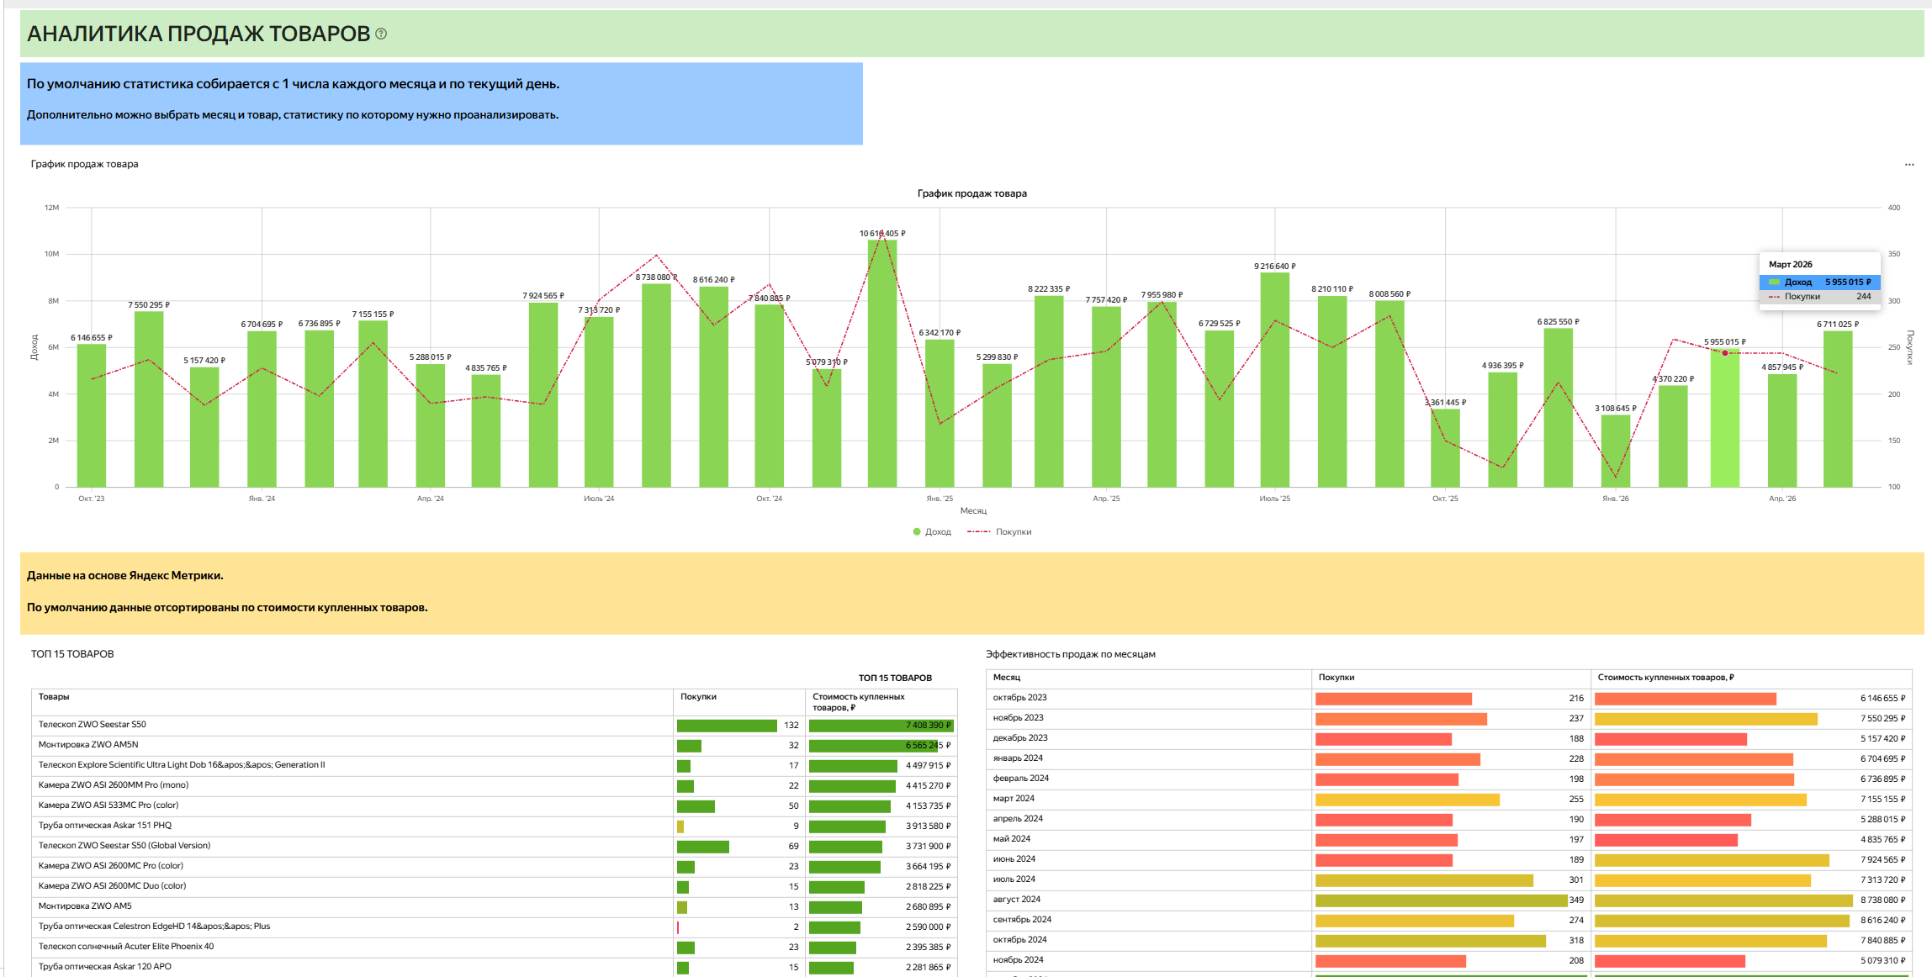The width and height of the screenshot is (1932, 977).
Task: Click the июнь 2024 month cell
Action: [x=1148, y=859]
